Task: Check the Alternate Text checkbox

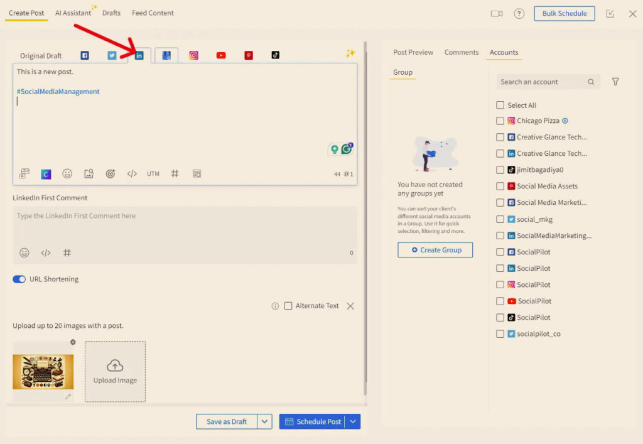Action: tap(288, 306)
